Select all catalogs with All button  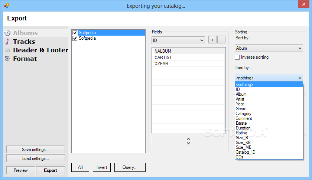click(x=80, y=167)
